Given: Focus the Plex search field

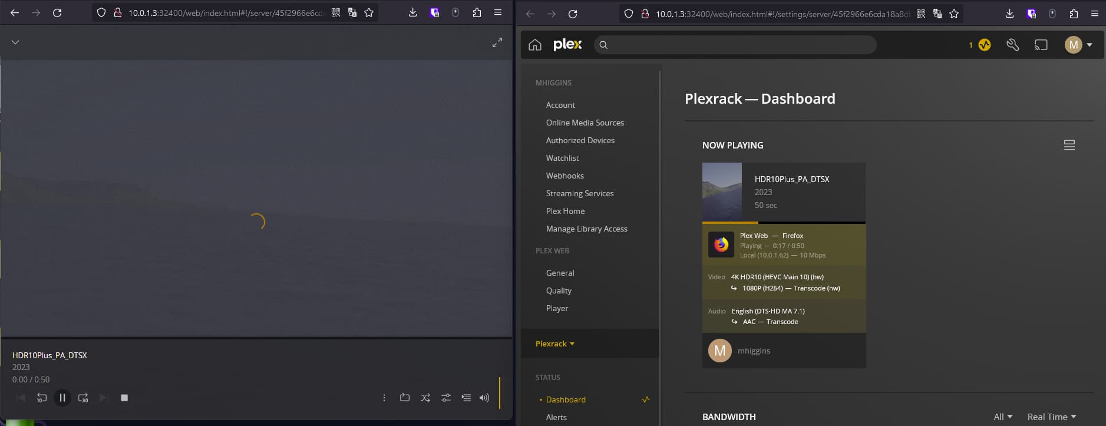Looking at the screenshot, I should 735,45.
